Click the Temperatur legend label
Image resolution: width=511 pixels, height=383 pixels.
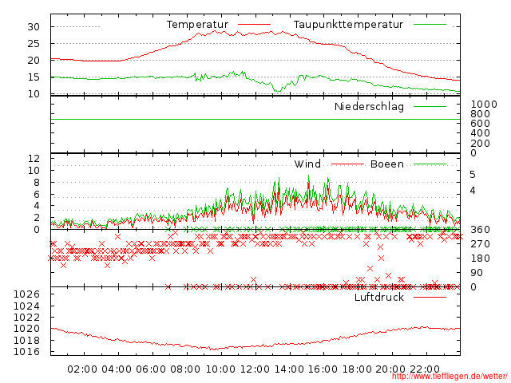[196, 25]
